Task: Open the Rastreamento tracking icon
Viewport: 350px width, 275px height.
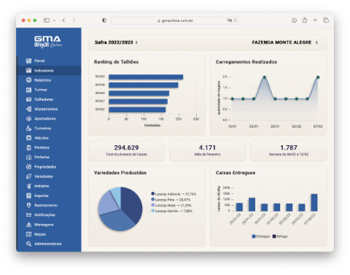Action: click(28, 205)
